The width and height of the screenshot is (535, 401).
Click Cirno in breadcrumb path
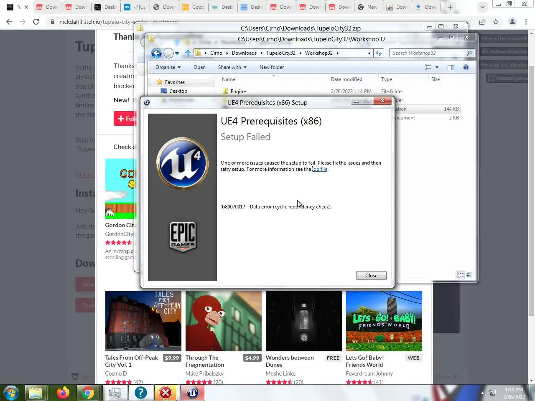216,53
